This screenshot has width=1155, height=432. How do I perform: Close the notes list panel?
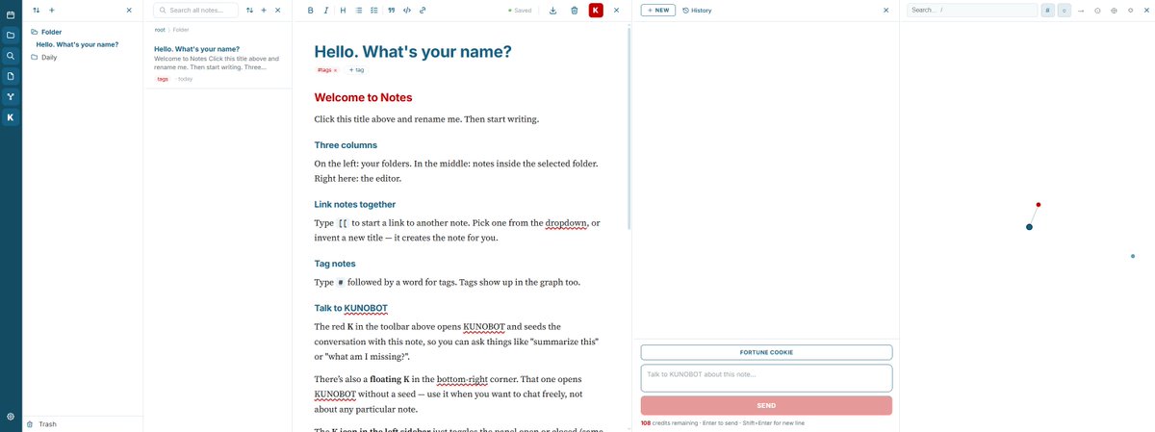(x=278, y=10)
